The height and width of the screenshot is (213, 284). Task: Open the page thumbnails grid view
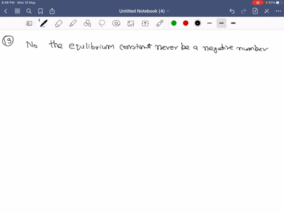pyautogui.click(x=17, y=11)
